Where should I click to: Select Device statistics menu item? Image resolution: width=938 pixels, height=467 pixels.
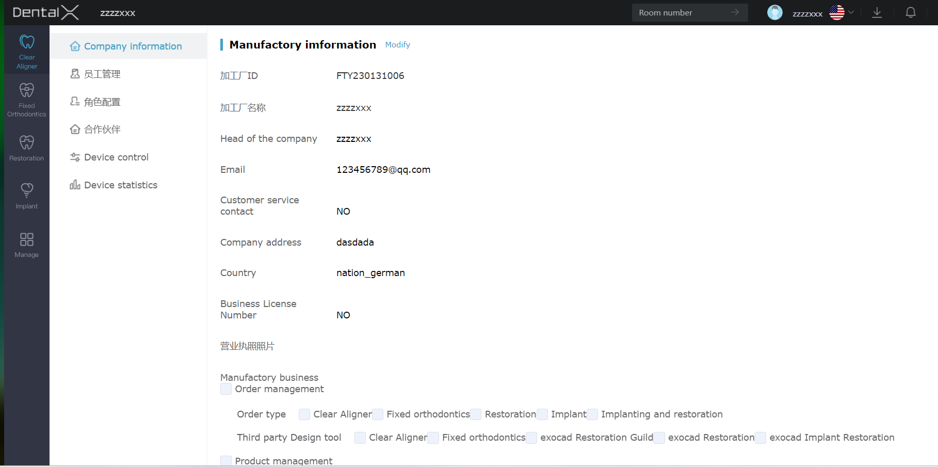pyautogui.click(x=128, y=185)
